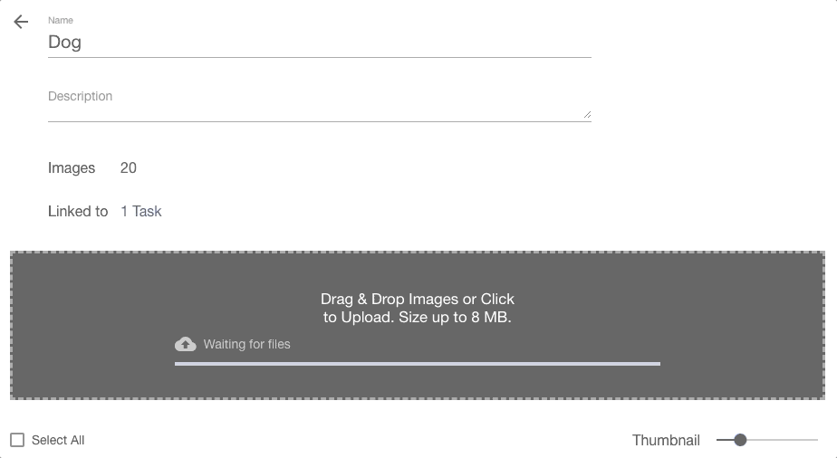Click Drag & Drop Images upload text
This screenshot has height=458, width=837.
coord(418,308)
